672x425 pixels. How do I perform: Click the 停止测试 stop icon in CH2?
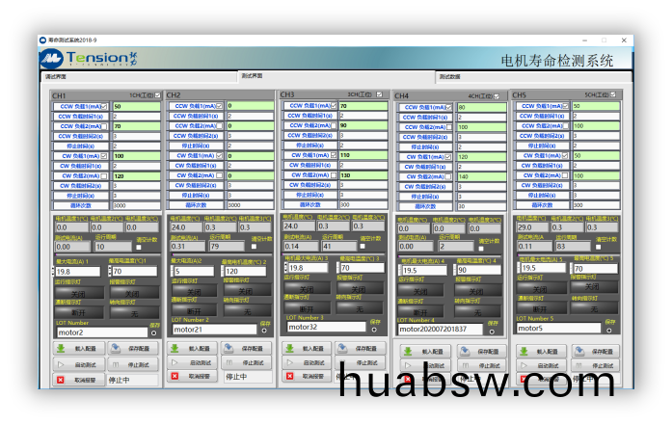point(231,363)
